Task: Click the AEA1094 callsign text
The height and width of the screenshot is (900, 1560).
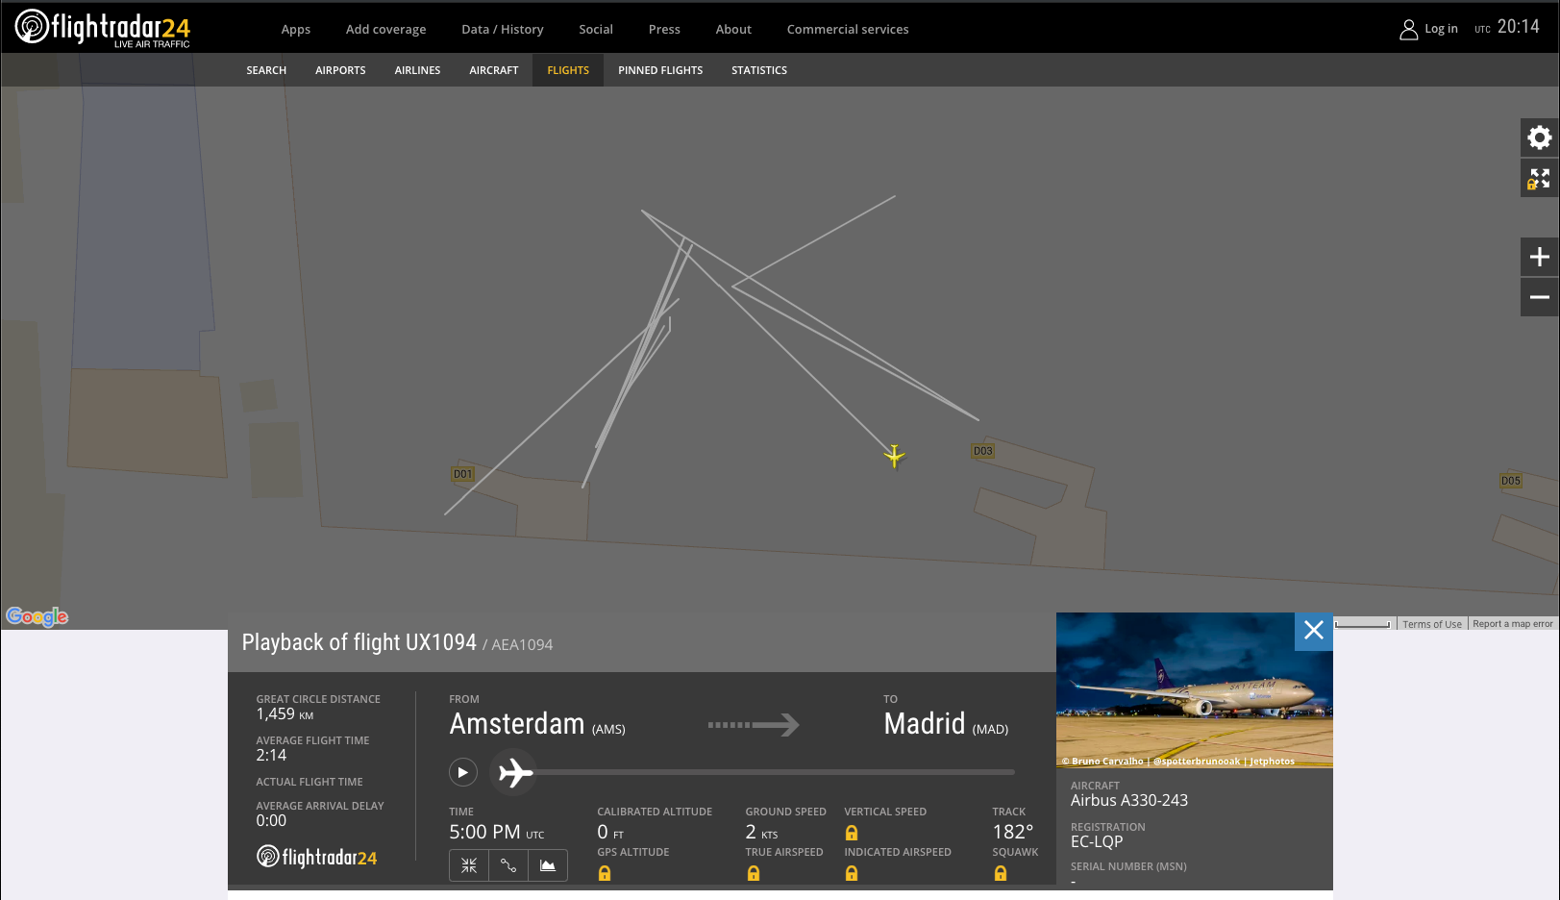Action: coord(522,644)
